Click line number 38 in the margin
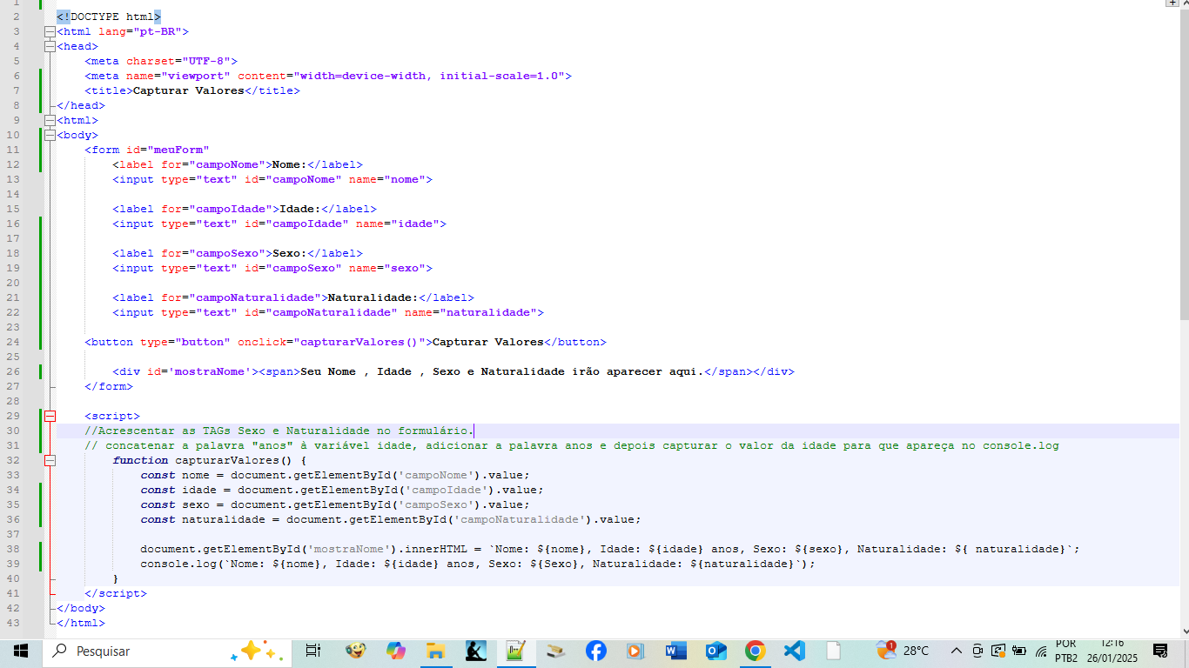The width and height of the screenshot is (1189, 668). 13,549
